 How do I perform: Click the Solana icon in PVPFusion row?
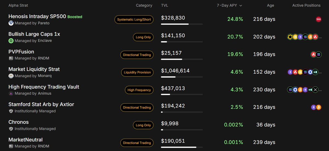(319, 54)
